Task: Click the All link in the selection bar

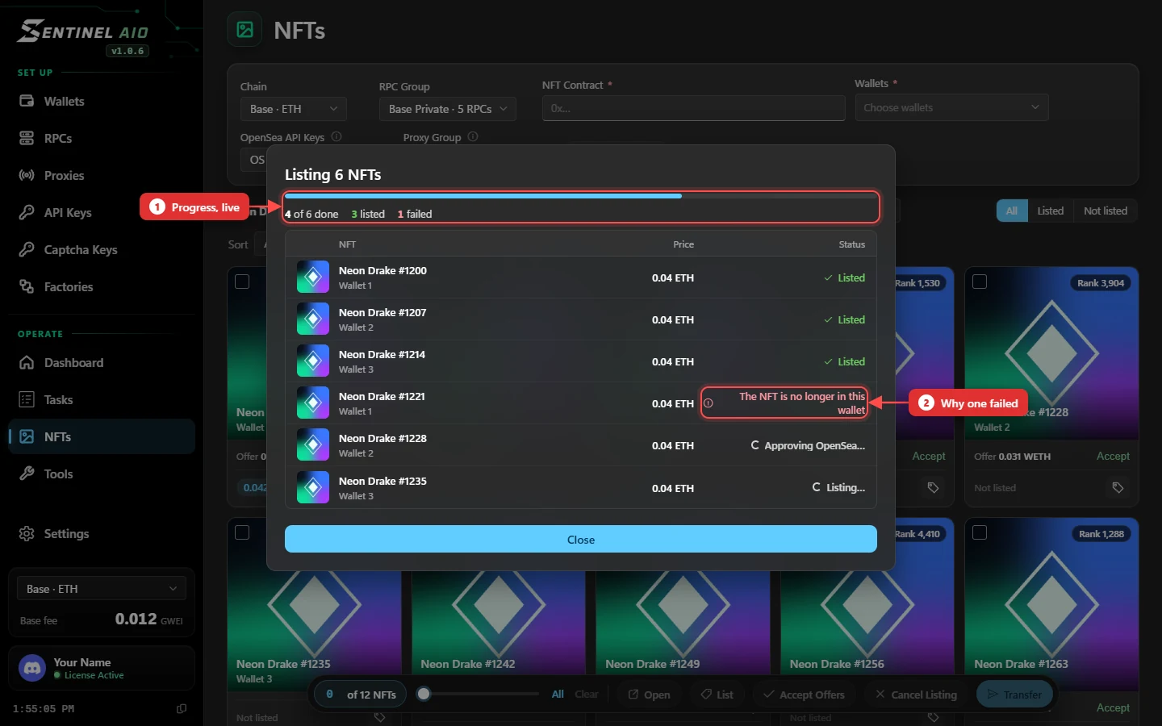Action: (x=558, y=695)
